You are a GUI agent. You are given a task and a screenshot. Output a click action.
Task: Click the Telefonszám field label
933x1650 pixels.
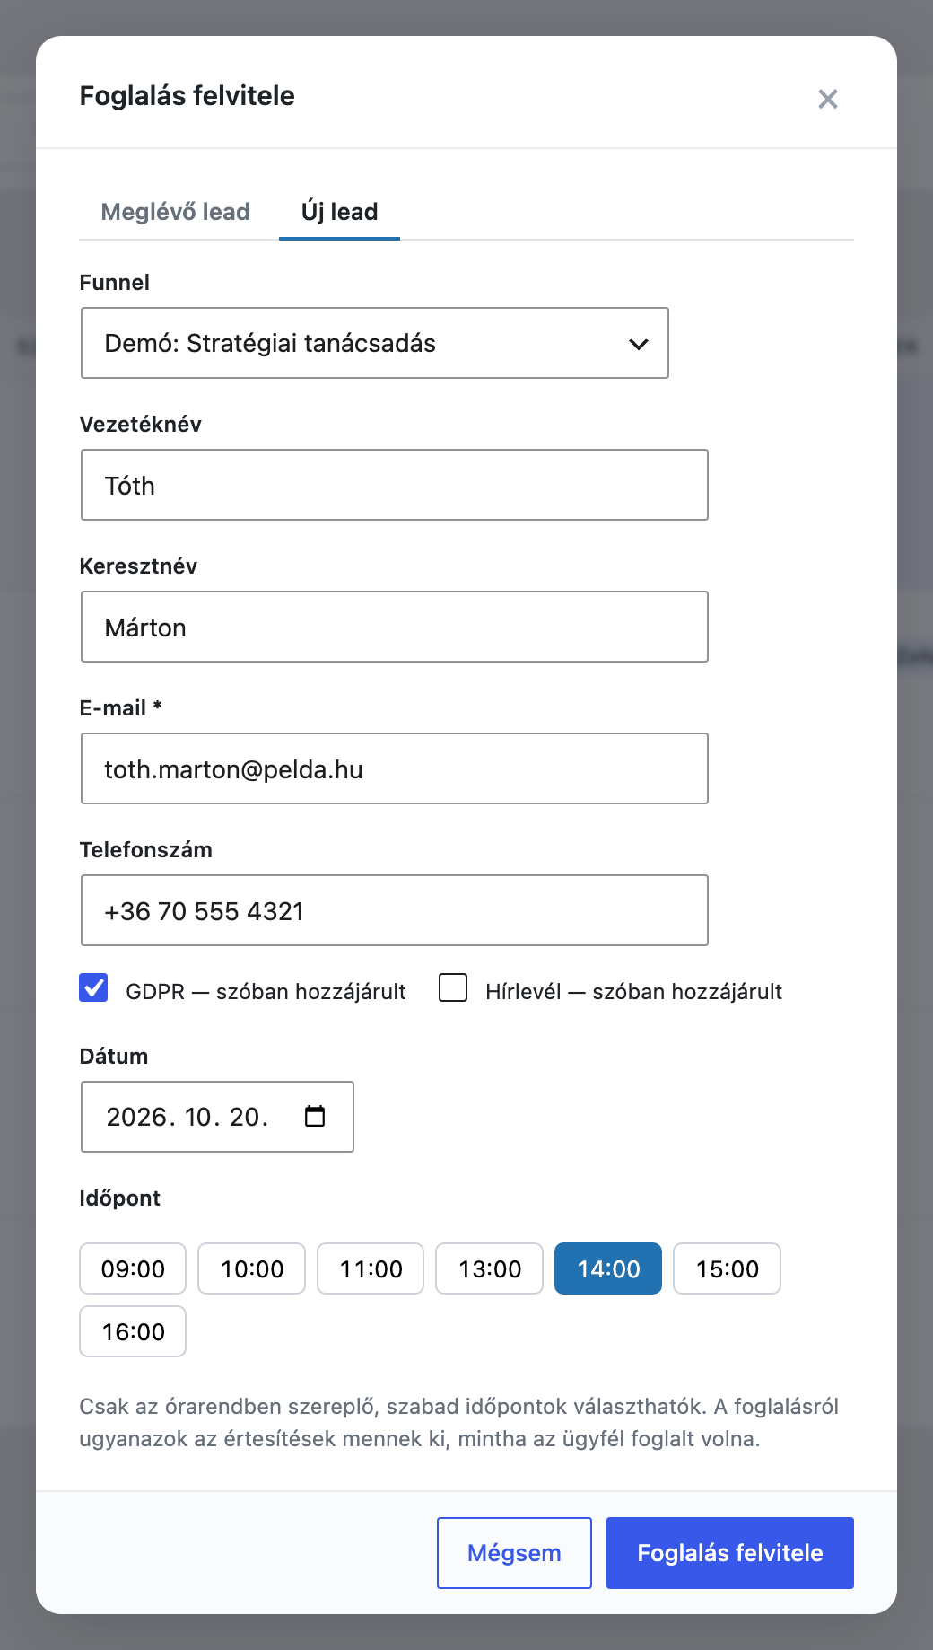[x=145, y=850]
